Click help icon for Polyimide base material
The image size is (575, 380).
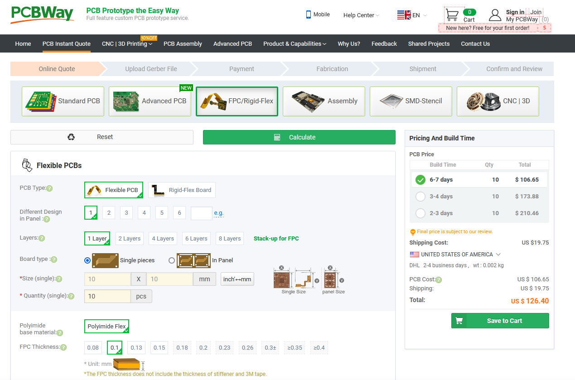pyautogui.click(x=60, y=333)
